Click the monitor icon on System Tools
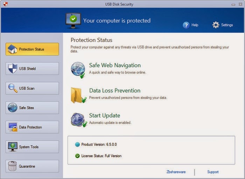The width and height of the screenshot is (245, 179). pyautogui.click(x=13, y=146)
